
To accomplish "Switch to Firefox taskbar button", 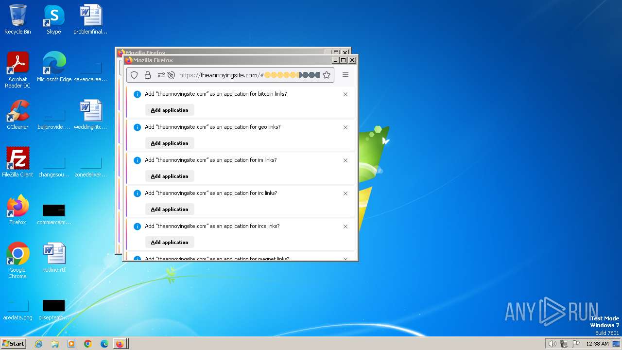I will click(120, 344).
